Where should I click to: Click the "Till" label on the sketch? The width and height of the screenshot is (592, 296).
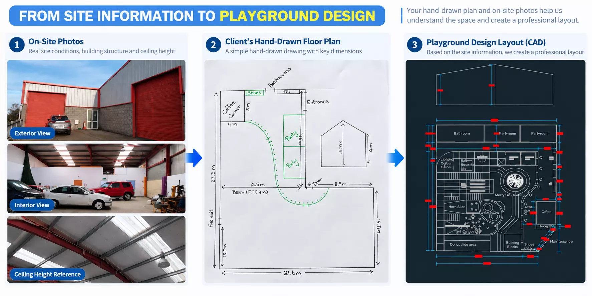point(287,92)
